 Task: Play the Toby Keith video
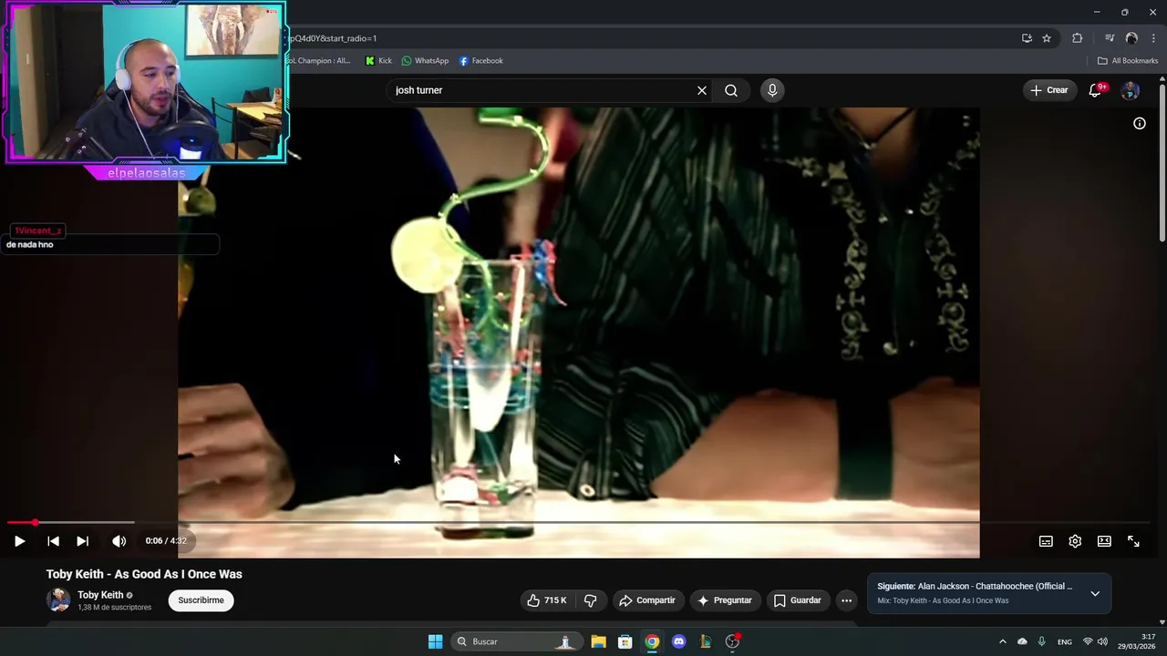point(19,541)
